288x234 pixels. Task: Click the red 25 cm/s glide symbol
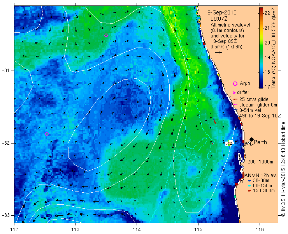(x=235, y=99)
